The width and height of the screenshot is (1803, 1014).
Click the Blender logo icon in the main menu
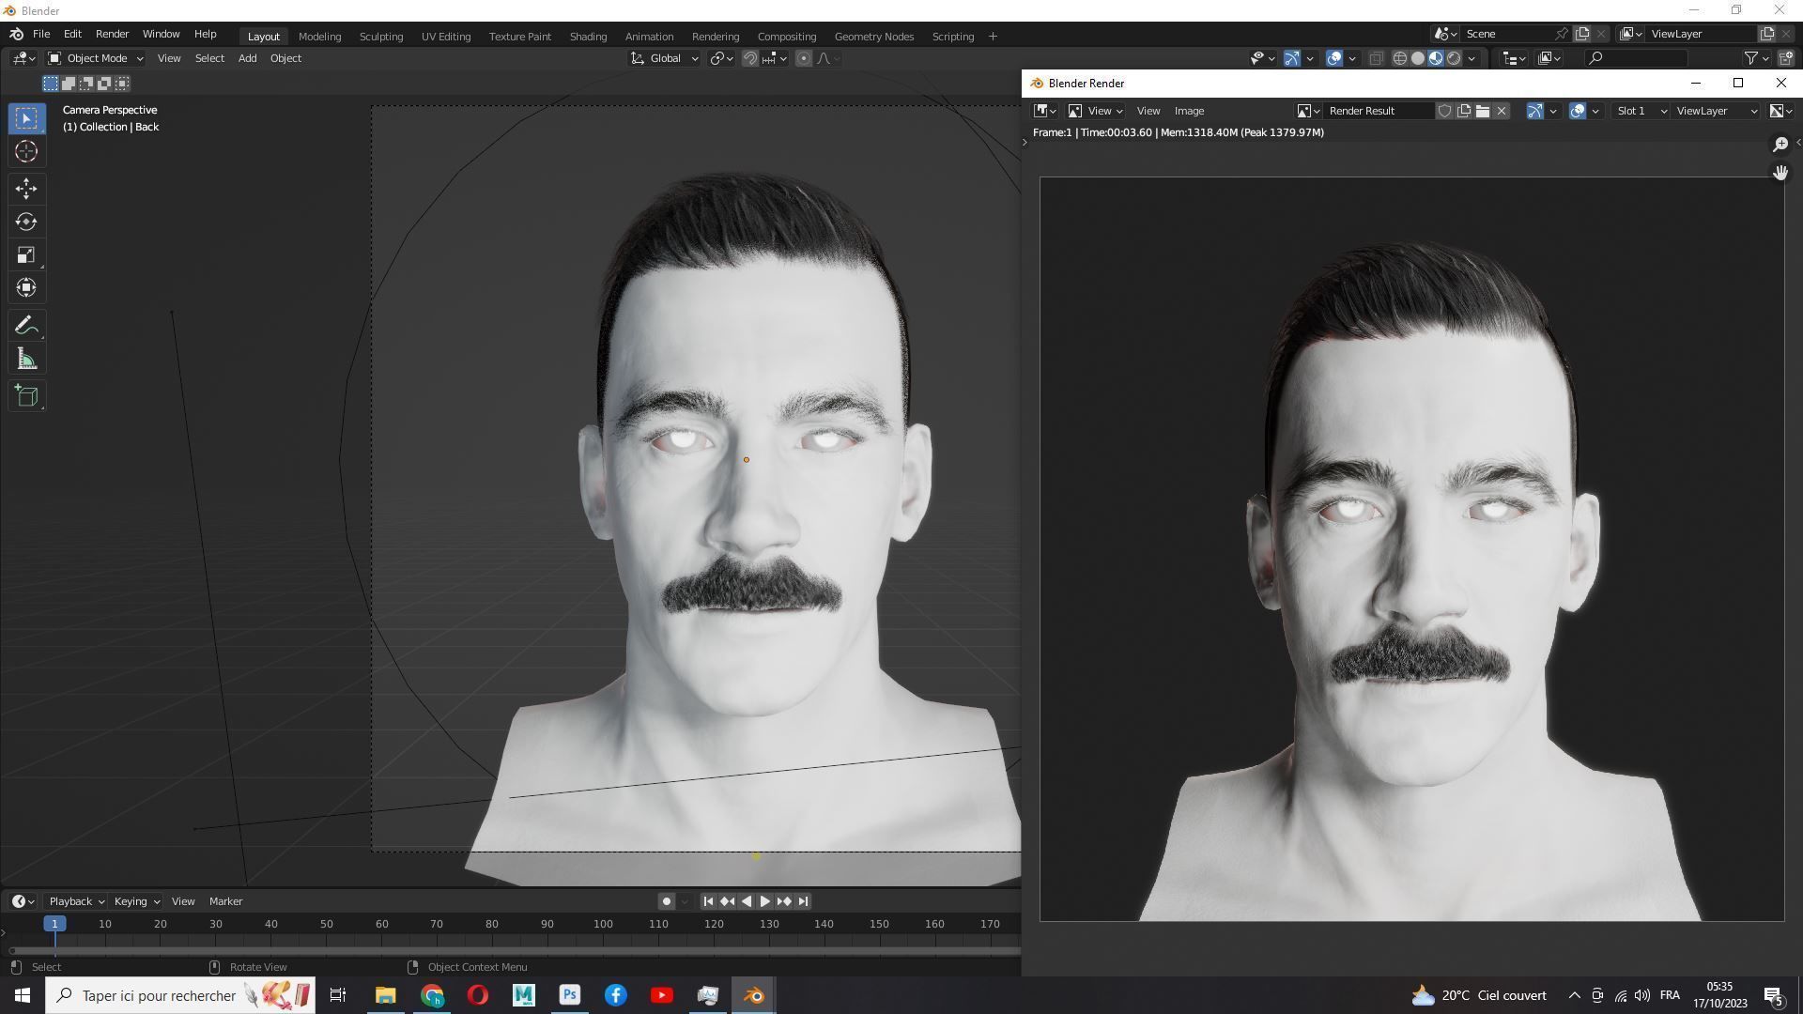pyautogui.click(x=17, y=34)
